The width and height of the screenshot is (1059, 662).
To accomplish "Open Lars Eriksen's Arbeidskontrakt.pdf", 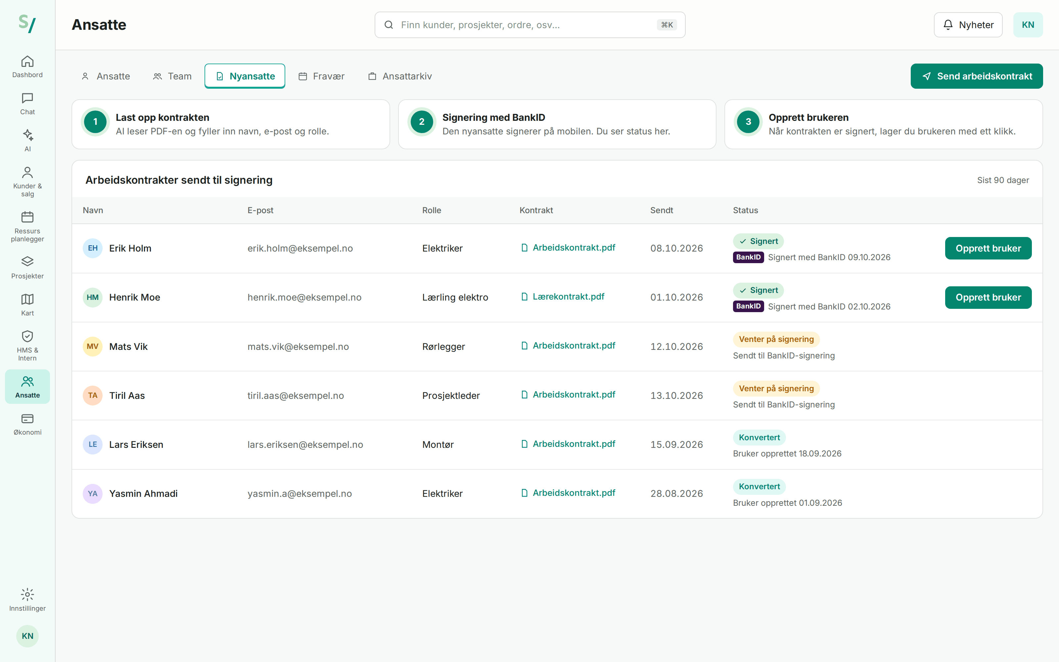I will tap(568, 444).
